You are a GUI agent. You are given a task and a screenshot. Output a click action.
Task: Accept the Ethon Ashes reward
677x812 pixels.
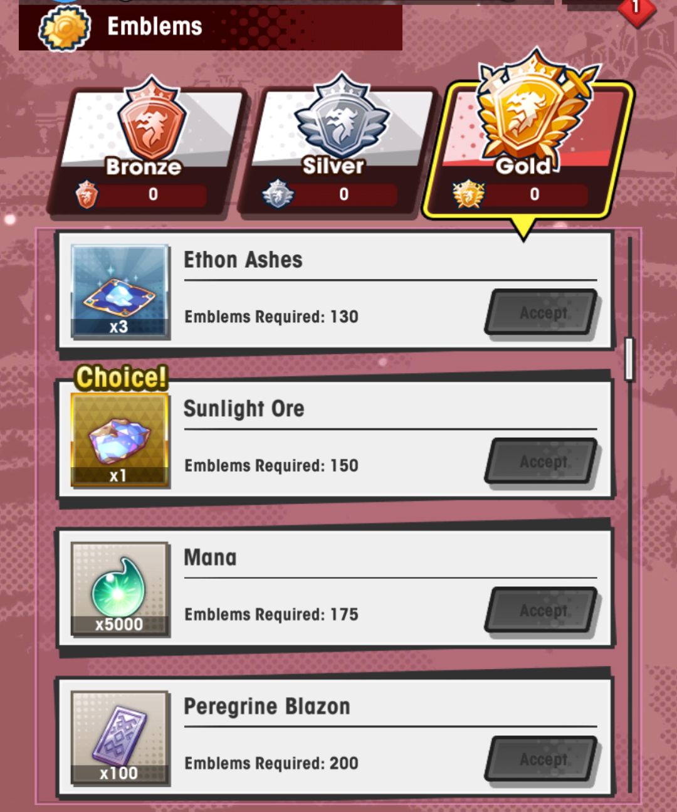click(542, 312)
